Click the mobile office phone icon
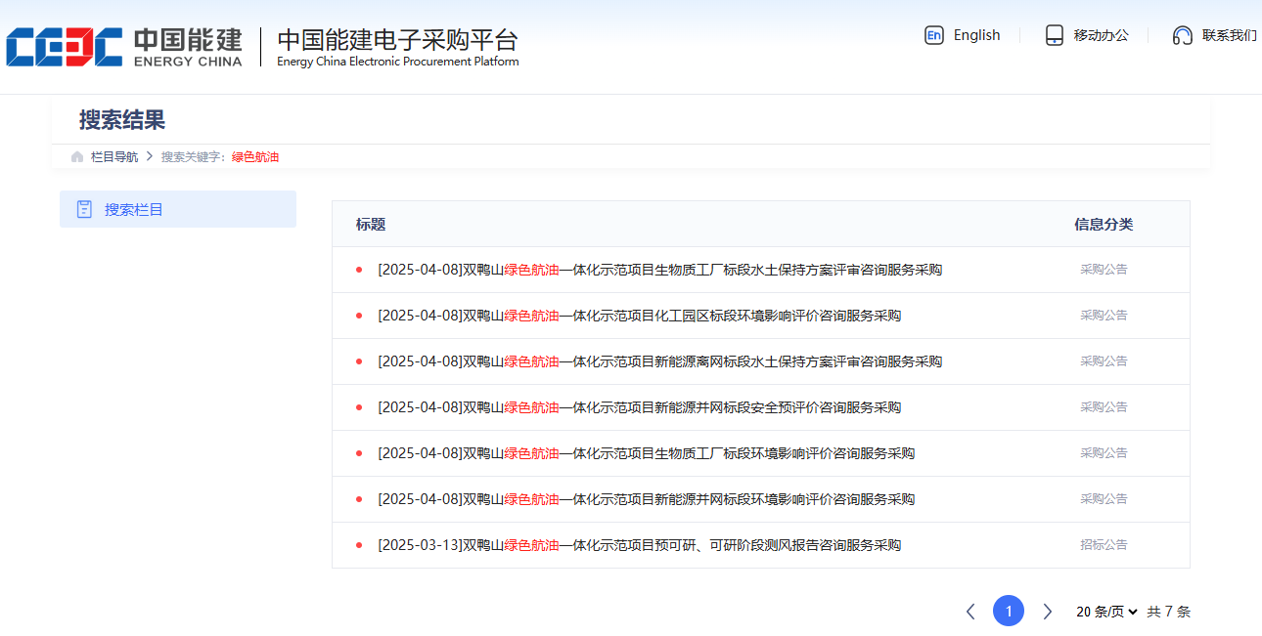The width and height of the screenshot is (1262, 636). click(1054, 35)
